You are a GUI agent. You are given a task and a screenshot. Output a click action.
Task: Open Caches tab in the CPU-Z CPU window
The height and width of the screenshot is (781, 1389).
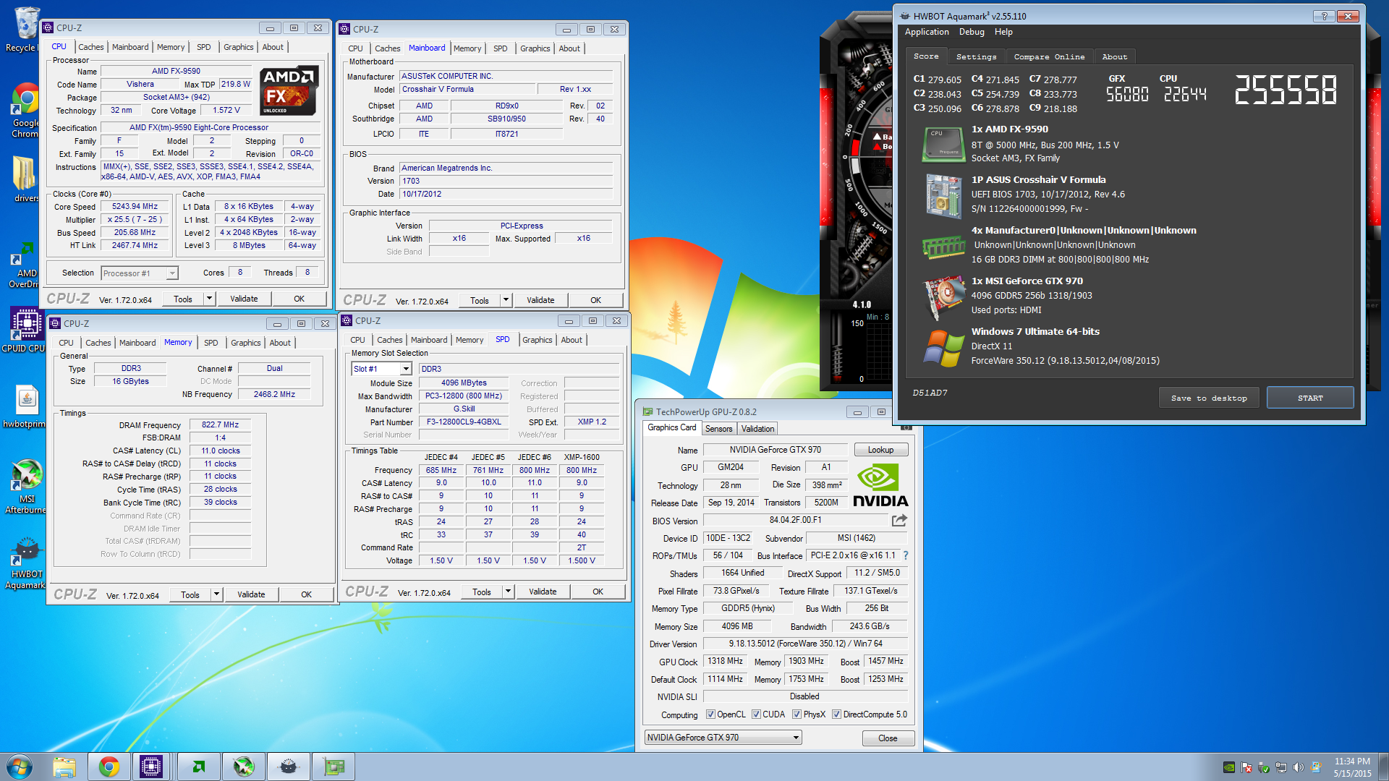pyautogui.click(x=91, y=47)
